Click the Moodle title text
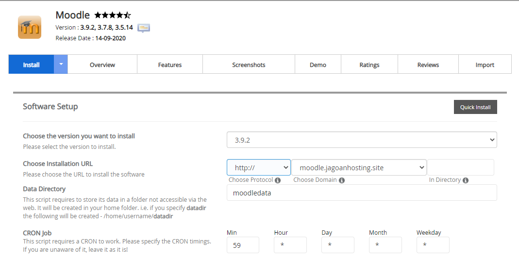519x275 pixels. [72, 15]
